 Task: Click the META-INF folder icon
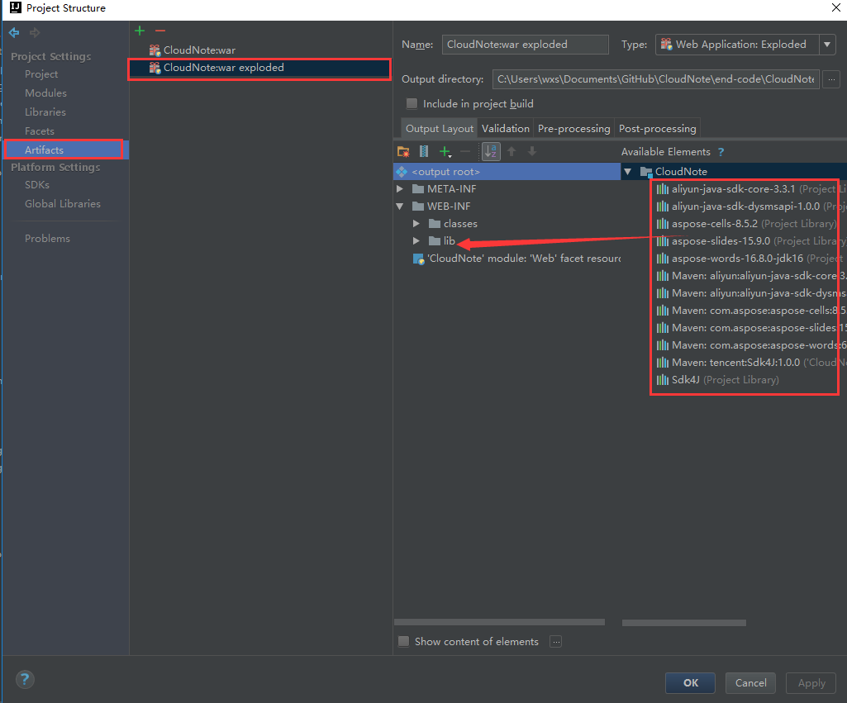pos(418,189)
